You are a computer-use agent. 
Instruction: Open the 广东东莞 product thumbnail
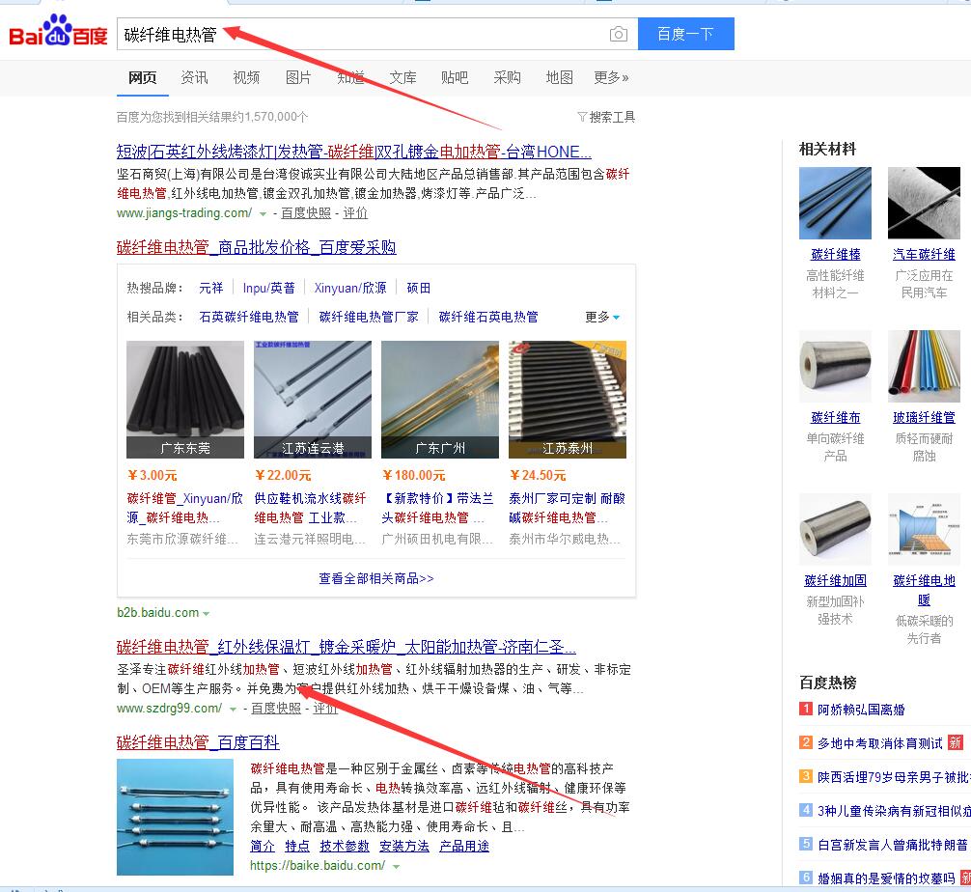[185, 400]
